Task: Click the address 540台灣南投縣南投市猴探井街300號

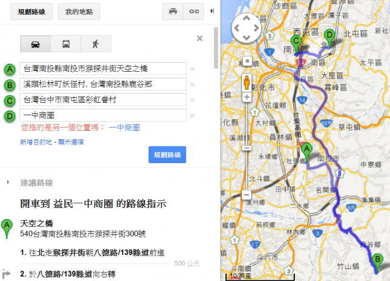Action: point(83,234)
